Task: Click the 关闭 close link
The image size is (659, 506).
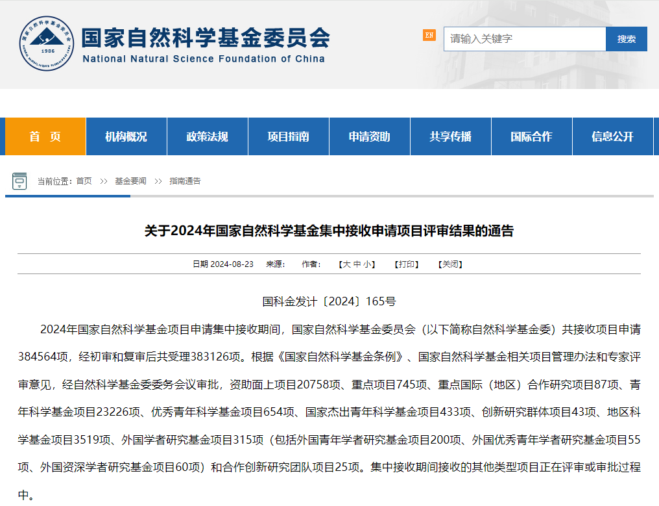Action: pos(450,264)
